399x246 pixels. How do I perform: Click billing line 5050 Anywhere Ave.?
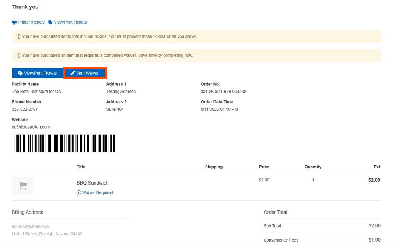click(x=31, y=227)
